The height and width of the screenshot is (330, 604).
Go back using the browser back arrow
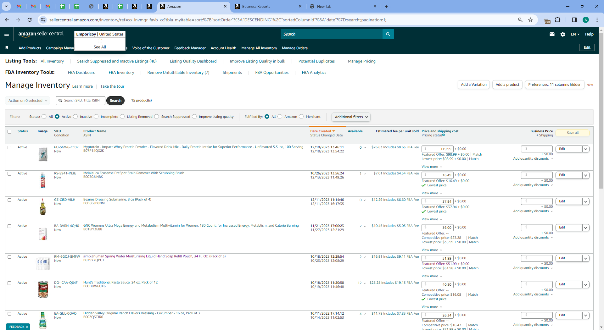7,20
